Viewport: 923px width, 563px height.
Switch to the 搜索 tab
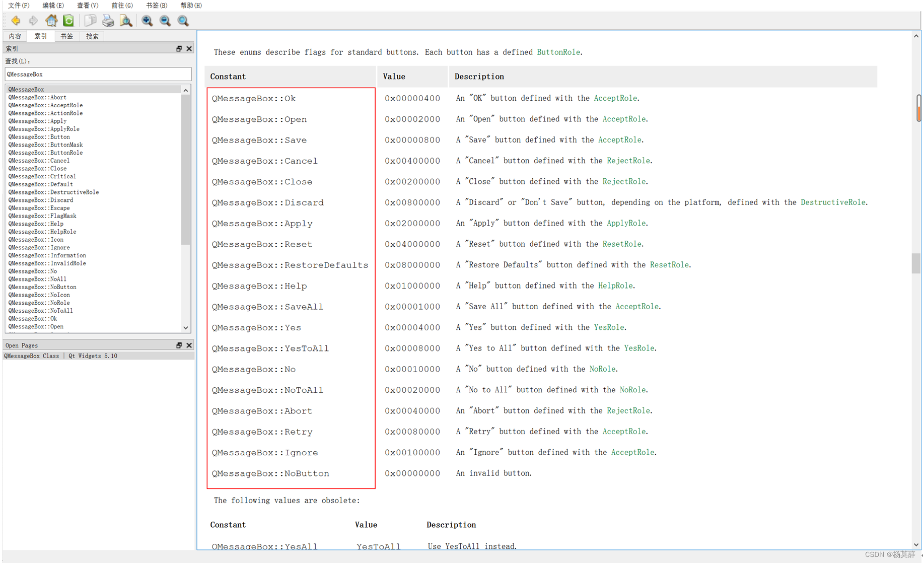pos(92,36)
